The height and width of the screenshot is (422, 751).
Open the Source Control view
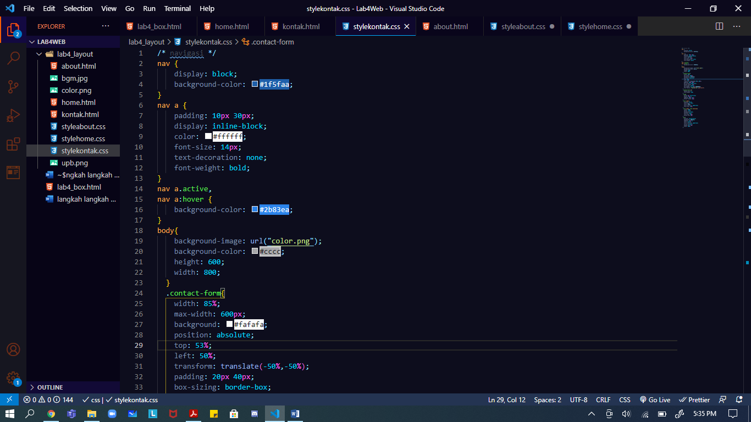13,86
